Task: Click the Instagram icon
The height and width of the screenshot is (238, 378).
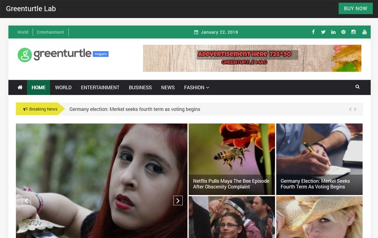Action: click(x=353, y=32)
